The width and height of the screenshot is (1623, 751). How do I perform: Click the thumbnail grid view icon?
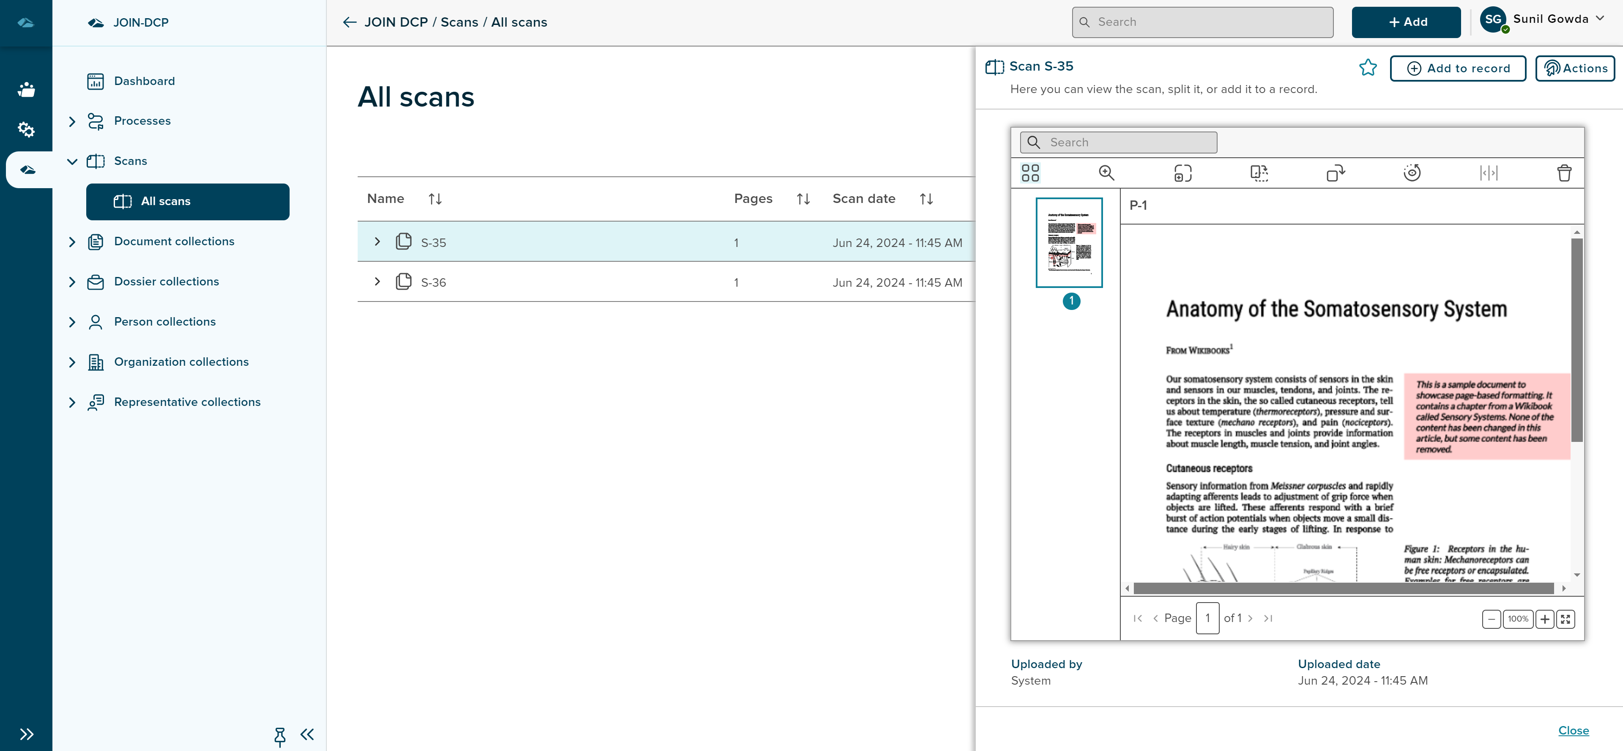(x=1030, y=173)
